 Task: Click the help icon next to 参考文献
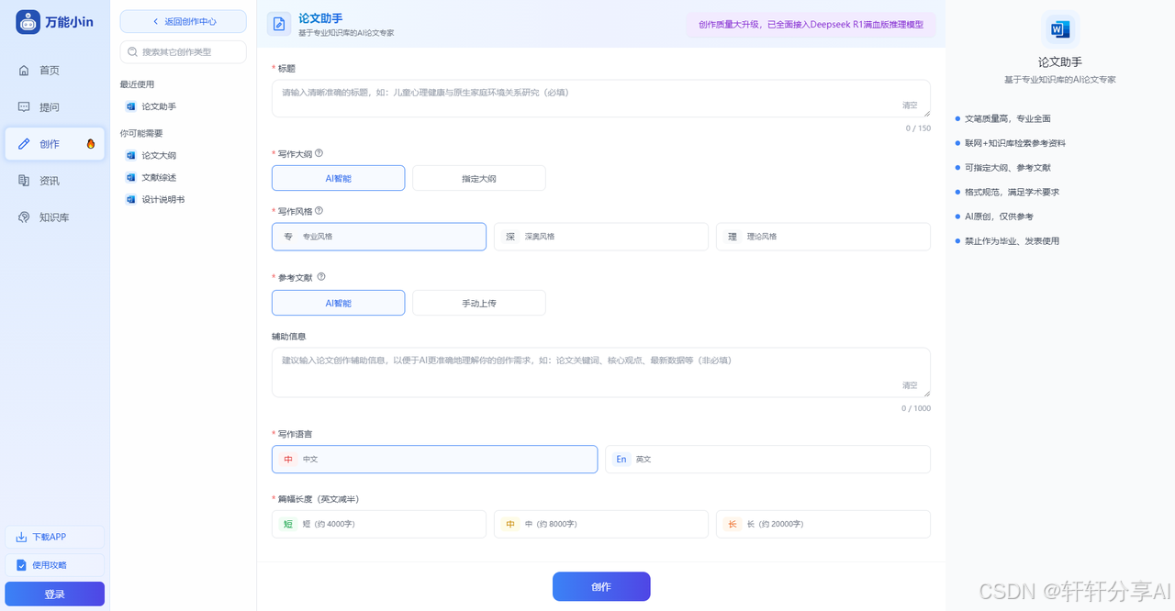(321, 277)
